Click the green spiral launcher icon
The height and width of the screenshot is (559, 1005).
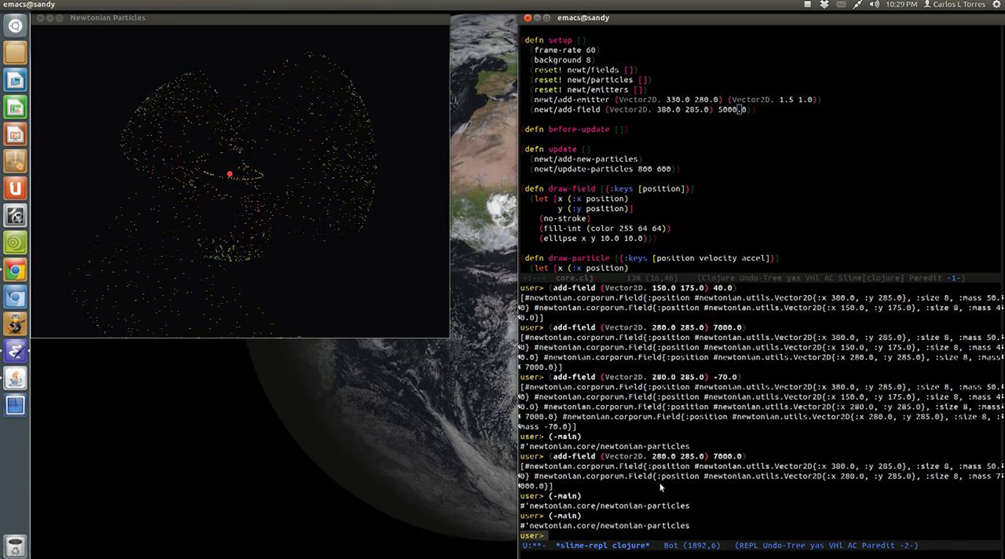click(15, 243)
